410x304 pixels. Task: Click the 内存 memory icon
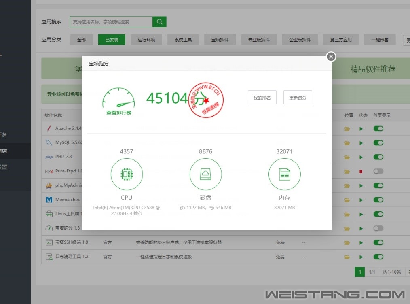[x=285, y=174]
